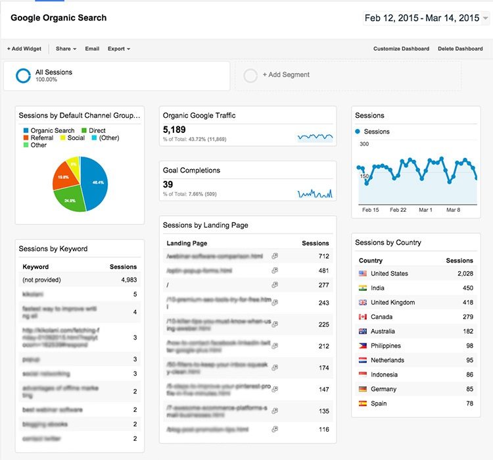
Task: Click the Canada country name
Action: pyautogui.click(x=381, y=317)
